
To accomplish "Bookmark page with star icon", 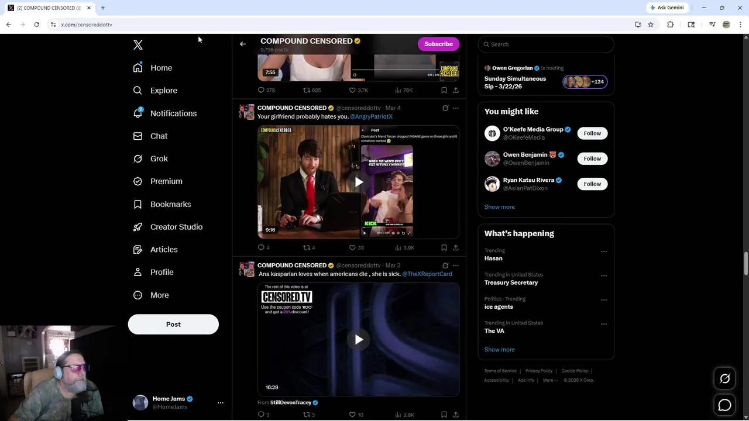I will point(651,25).
